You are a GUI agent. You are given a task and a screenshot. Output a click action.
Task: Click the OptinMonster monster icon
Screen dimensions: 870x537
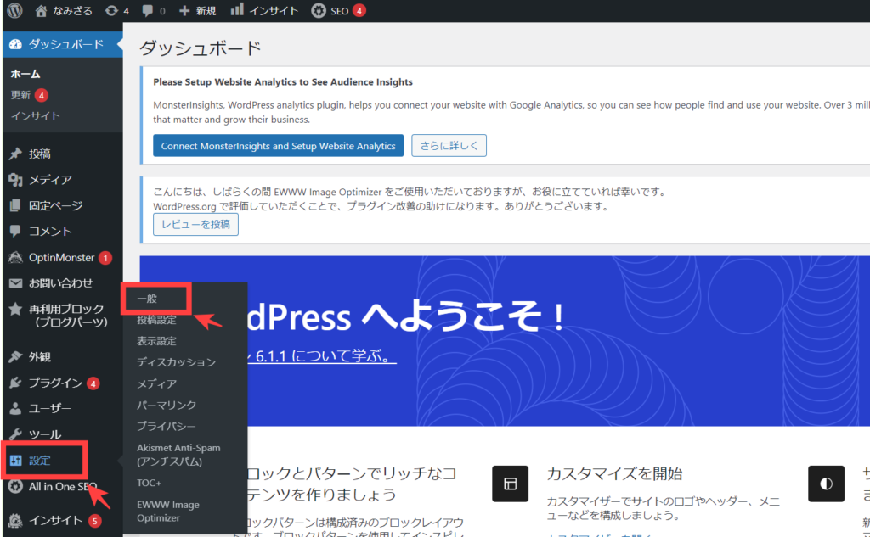(15, 257)
